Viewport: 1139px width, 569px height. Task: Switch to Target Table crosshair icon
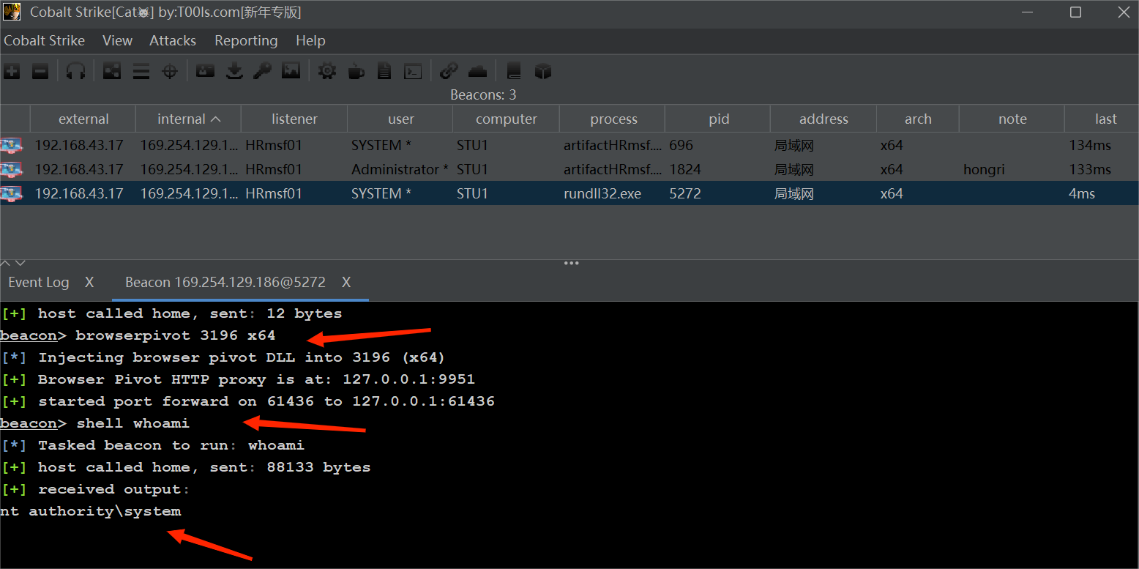tap(170, 71)
